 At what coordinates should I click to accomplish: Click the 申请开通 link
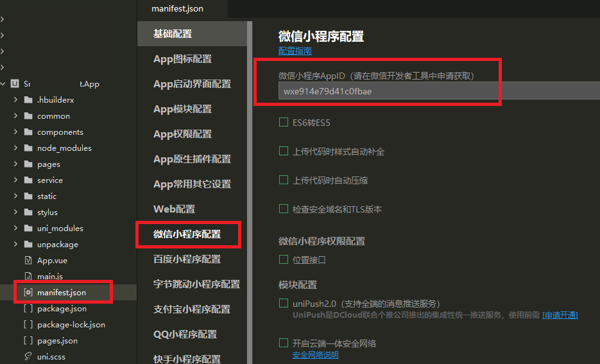[560, 315]
